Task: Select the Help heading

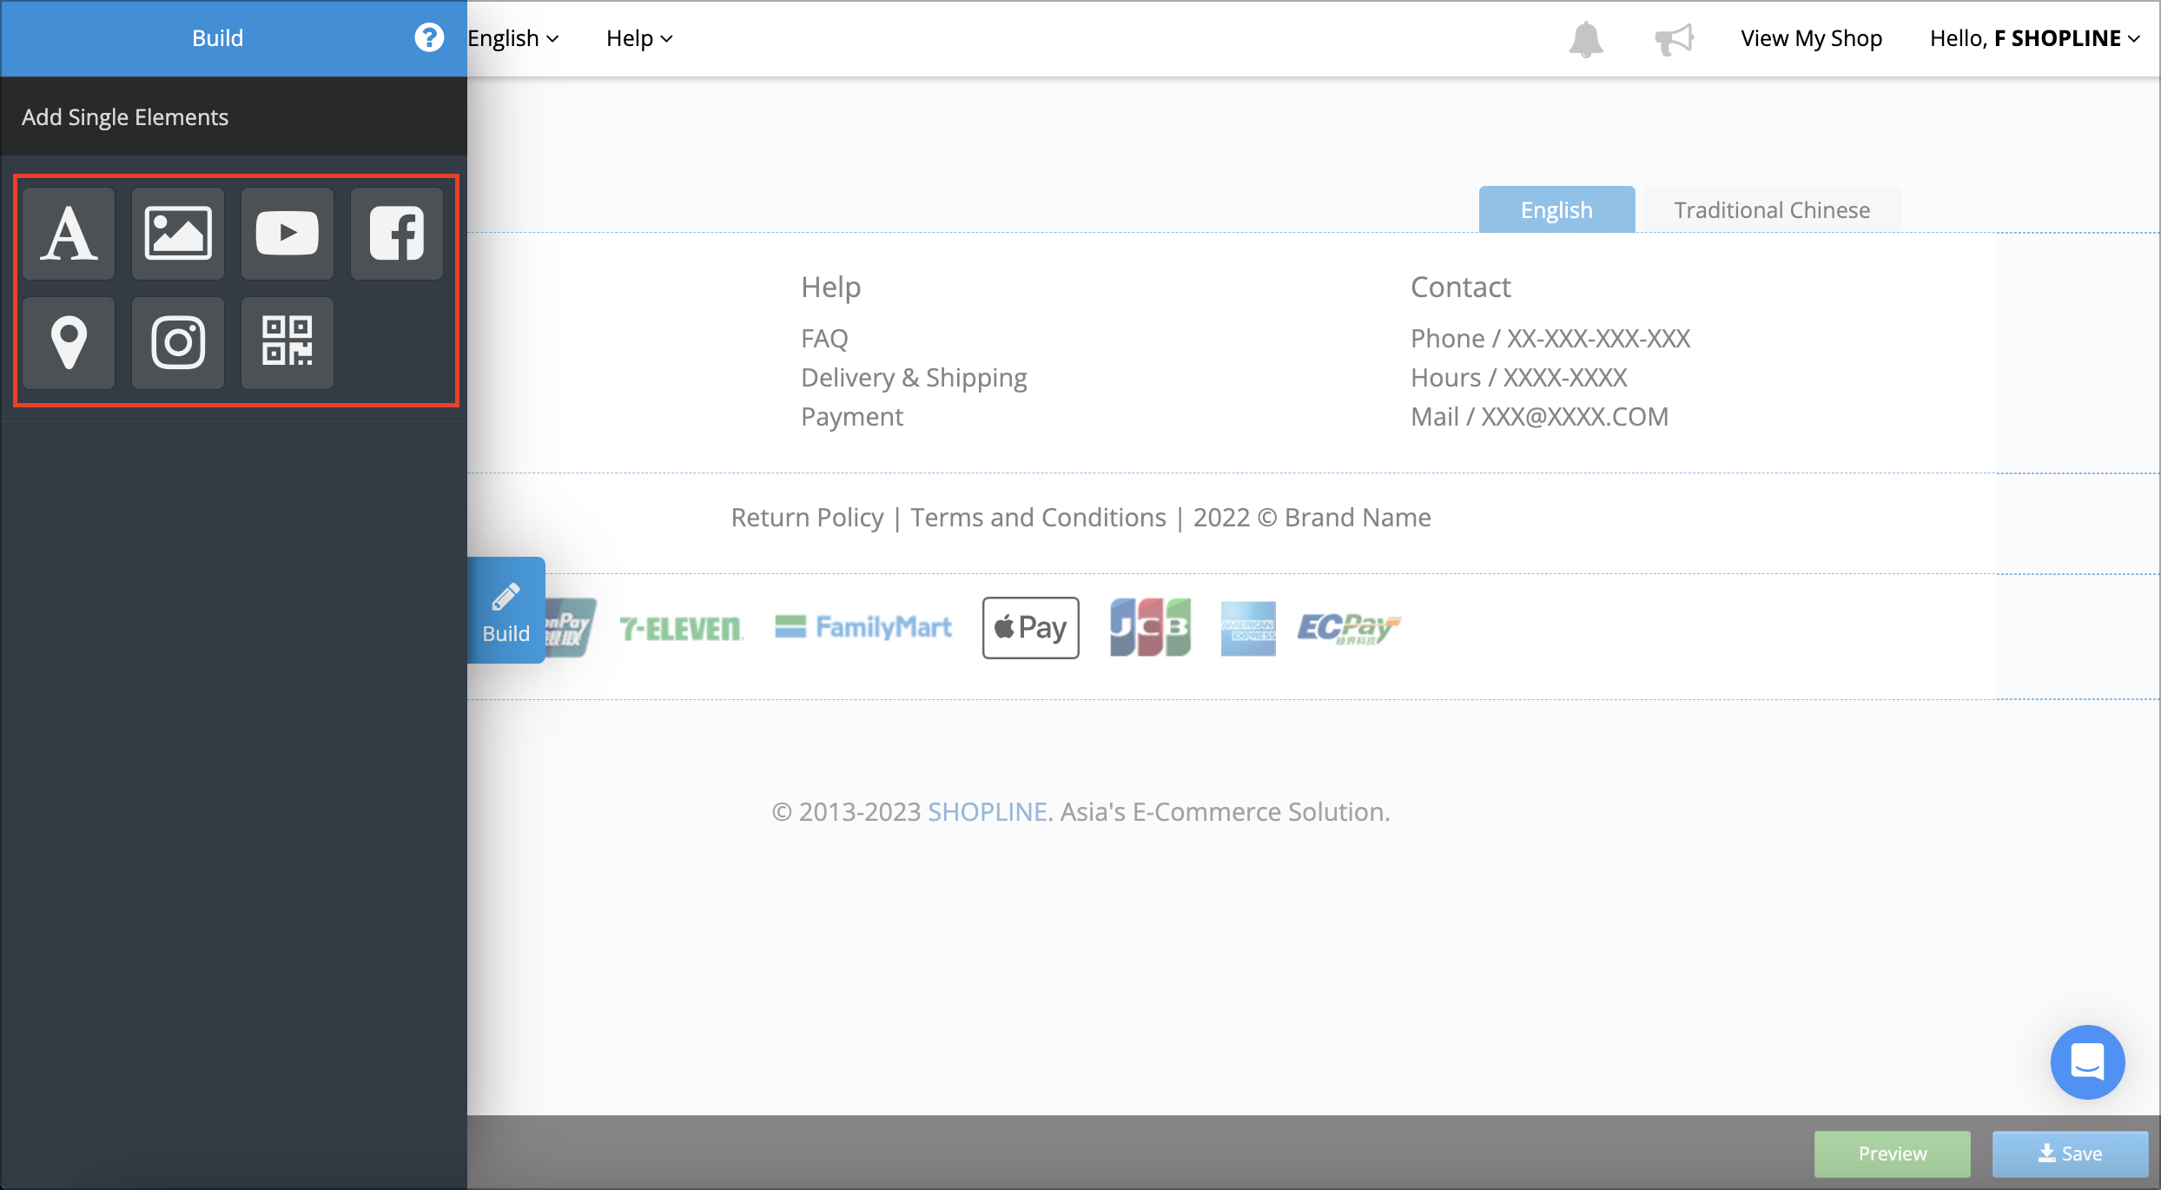Action: pos(831,287)
